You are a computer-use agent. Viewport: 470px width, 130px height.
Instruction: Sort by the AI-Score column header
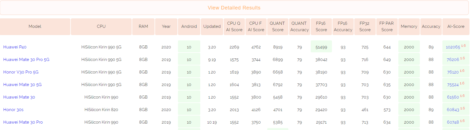coord(456,26)
